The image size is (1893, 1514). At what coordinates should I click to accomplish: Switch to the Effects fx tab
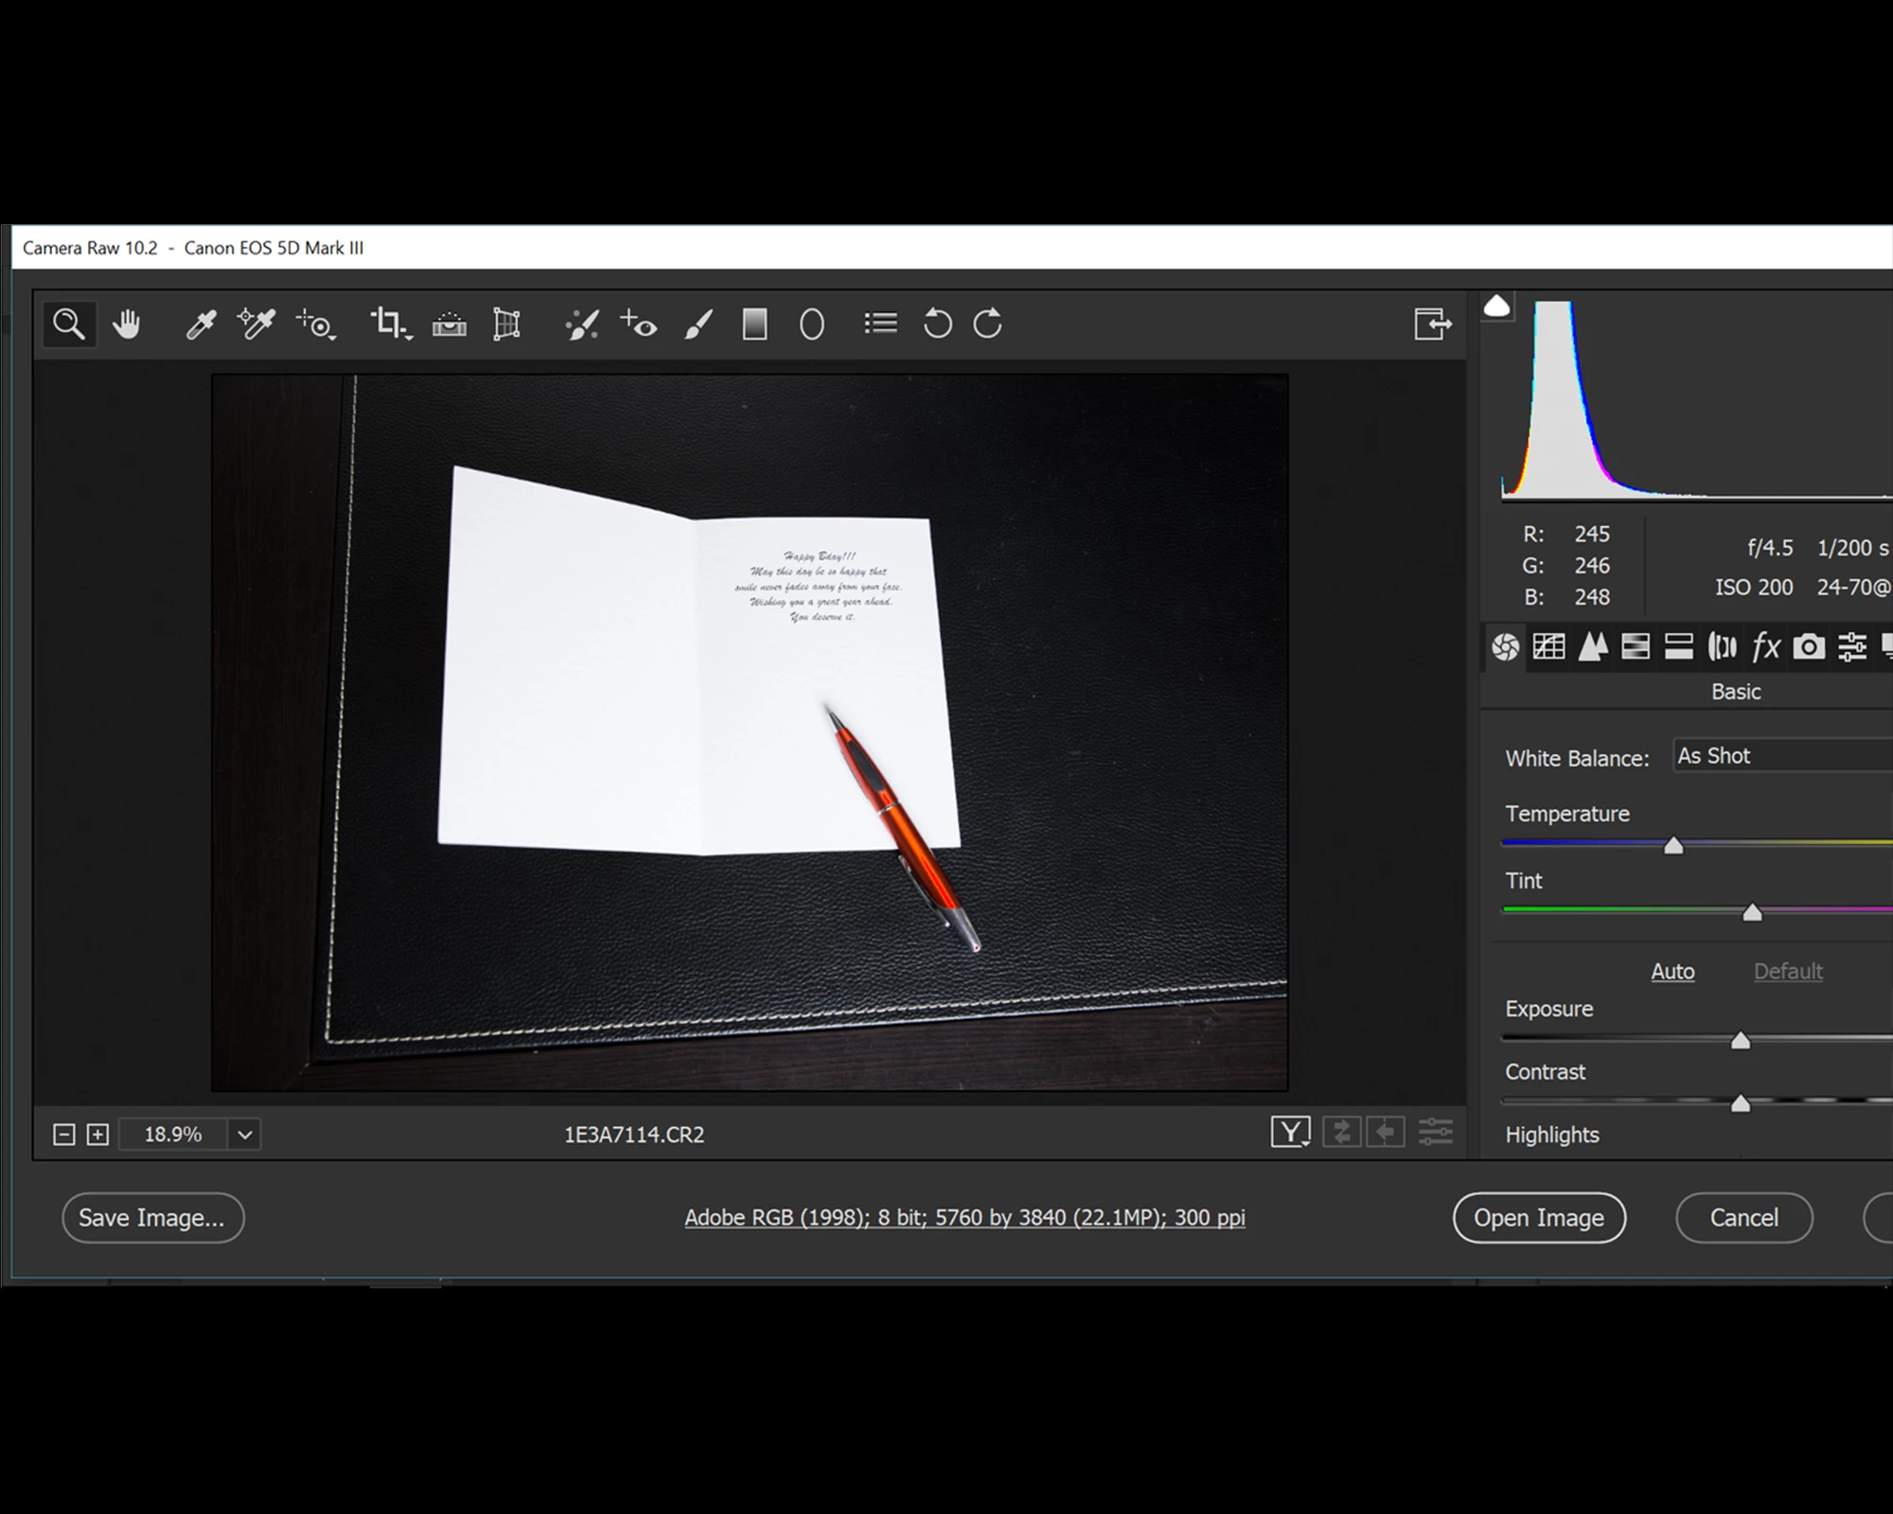pos(1765,647)
